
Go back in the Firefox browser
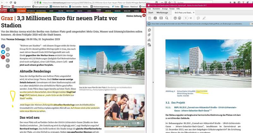tap(2, 3)
